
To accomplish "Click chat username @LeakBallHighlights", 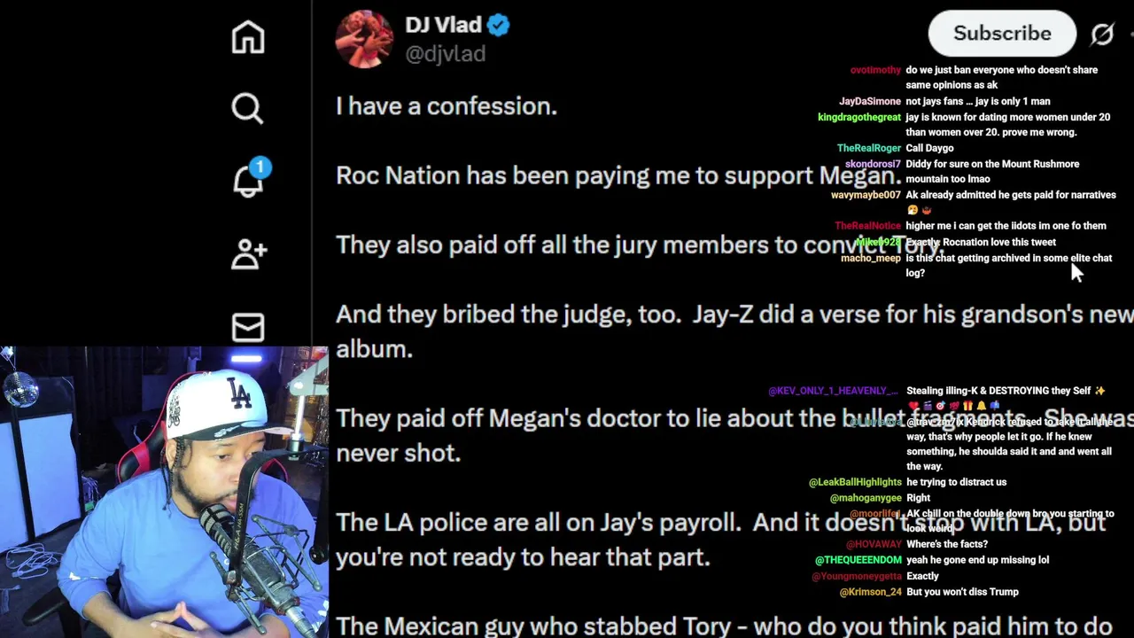I will [x=855, y=482].
